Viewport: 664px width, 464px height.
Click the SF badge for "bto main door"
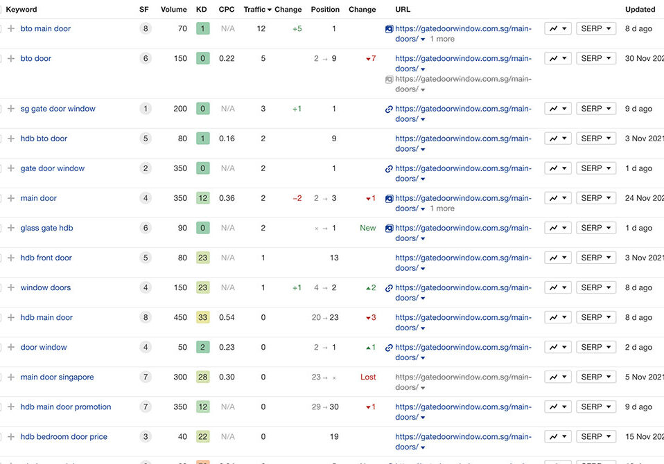(145, 29)
